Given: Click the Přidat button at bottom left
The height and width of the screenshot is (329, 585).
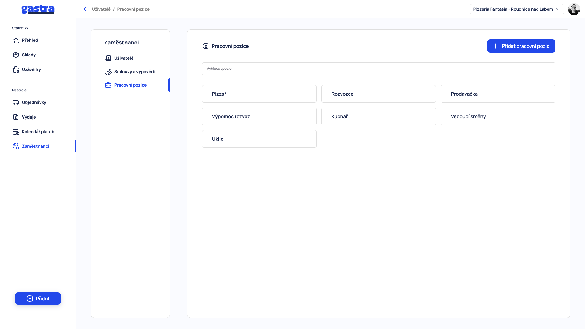Looking at the screenshot, I should point(38,299).
